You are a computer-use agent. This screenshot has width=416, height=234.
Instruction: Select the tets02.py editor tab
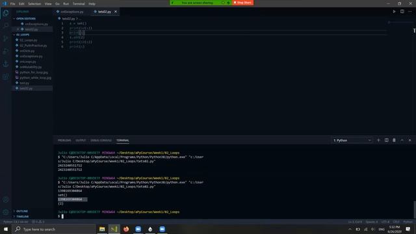(x=105, y=12)
